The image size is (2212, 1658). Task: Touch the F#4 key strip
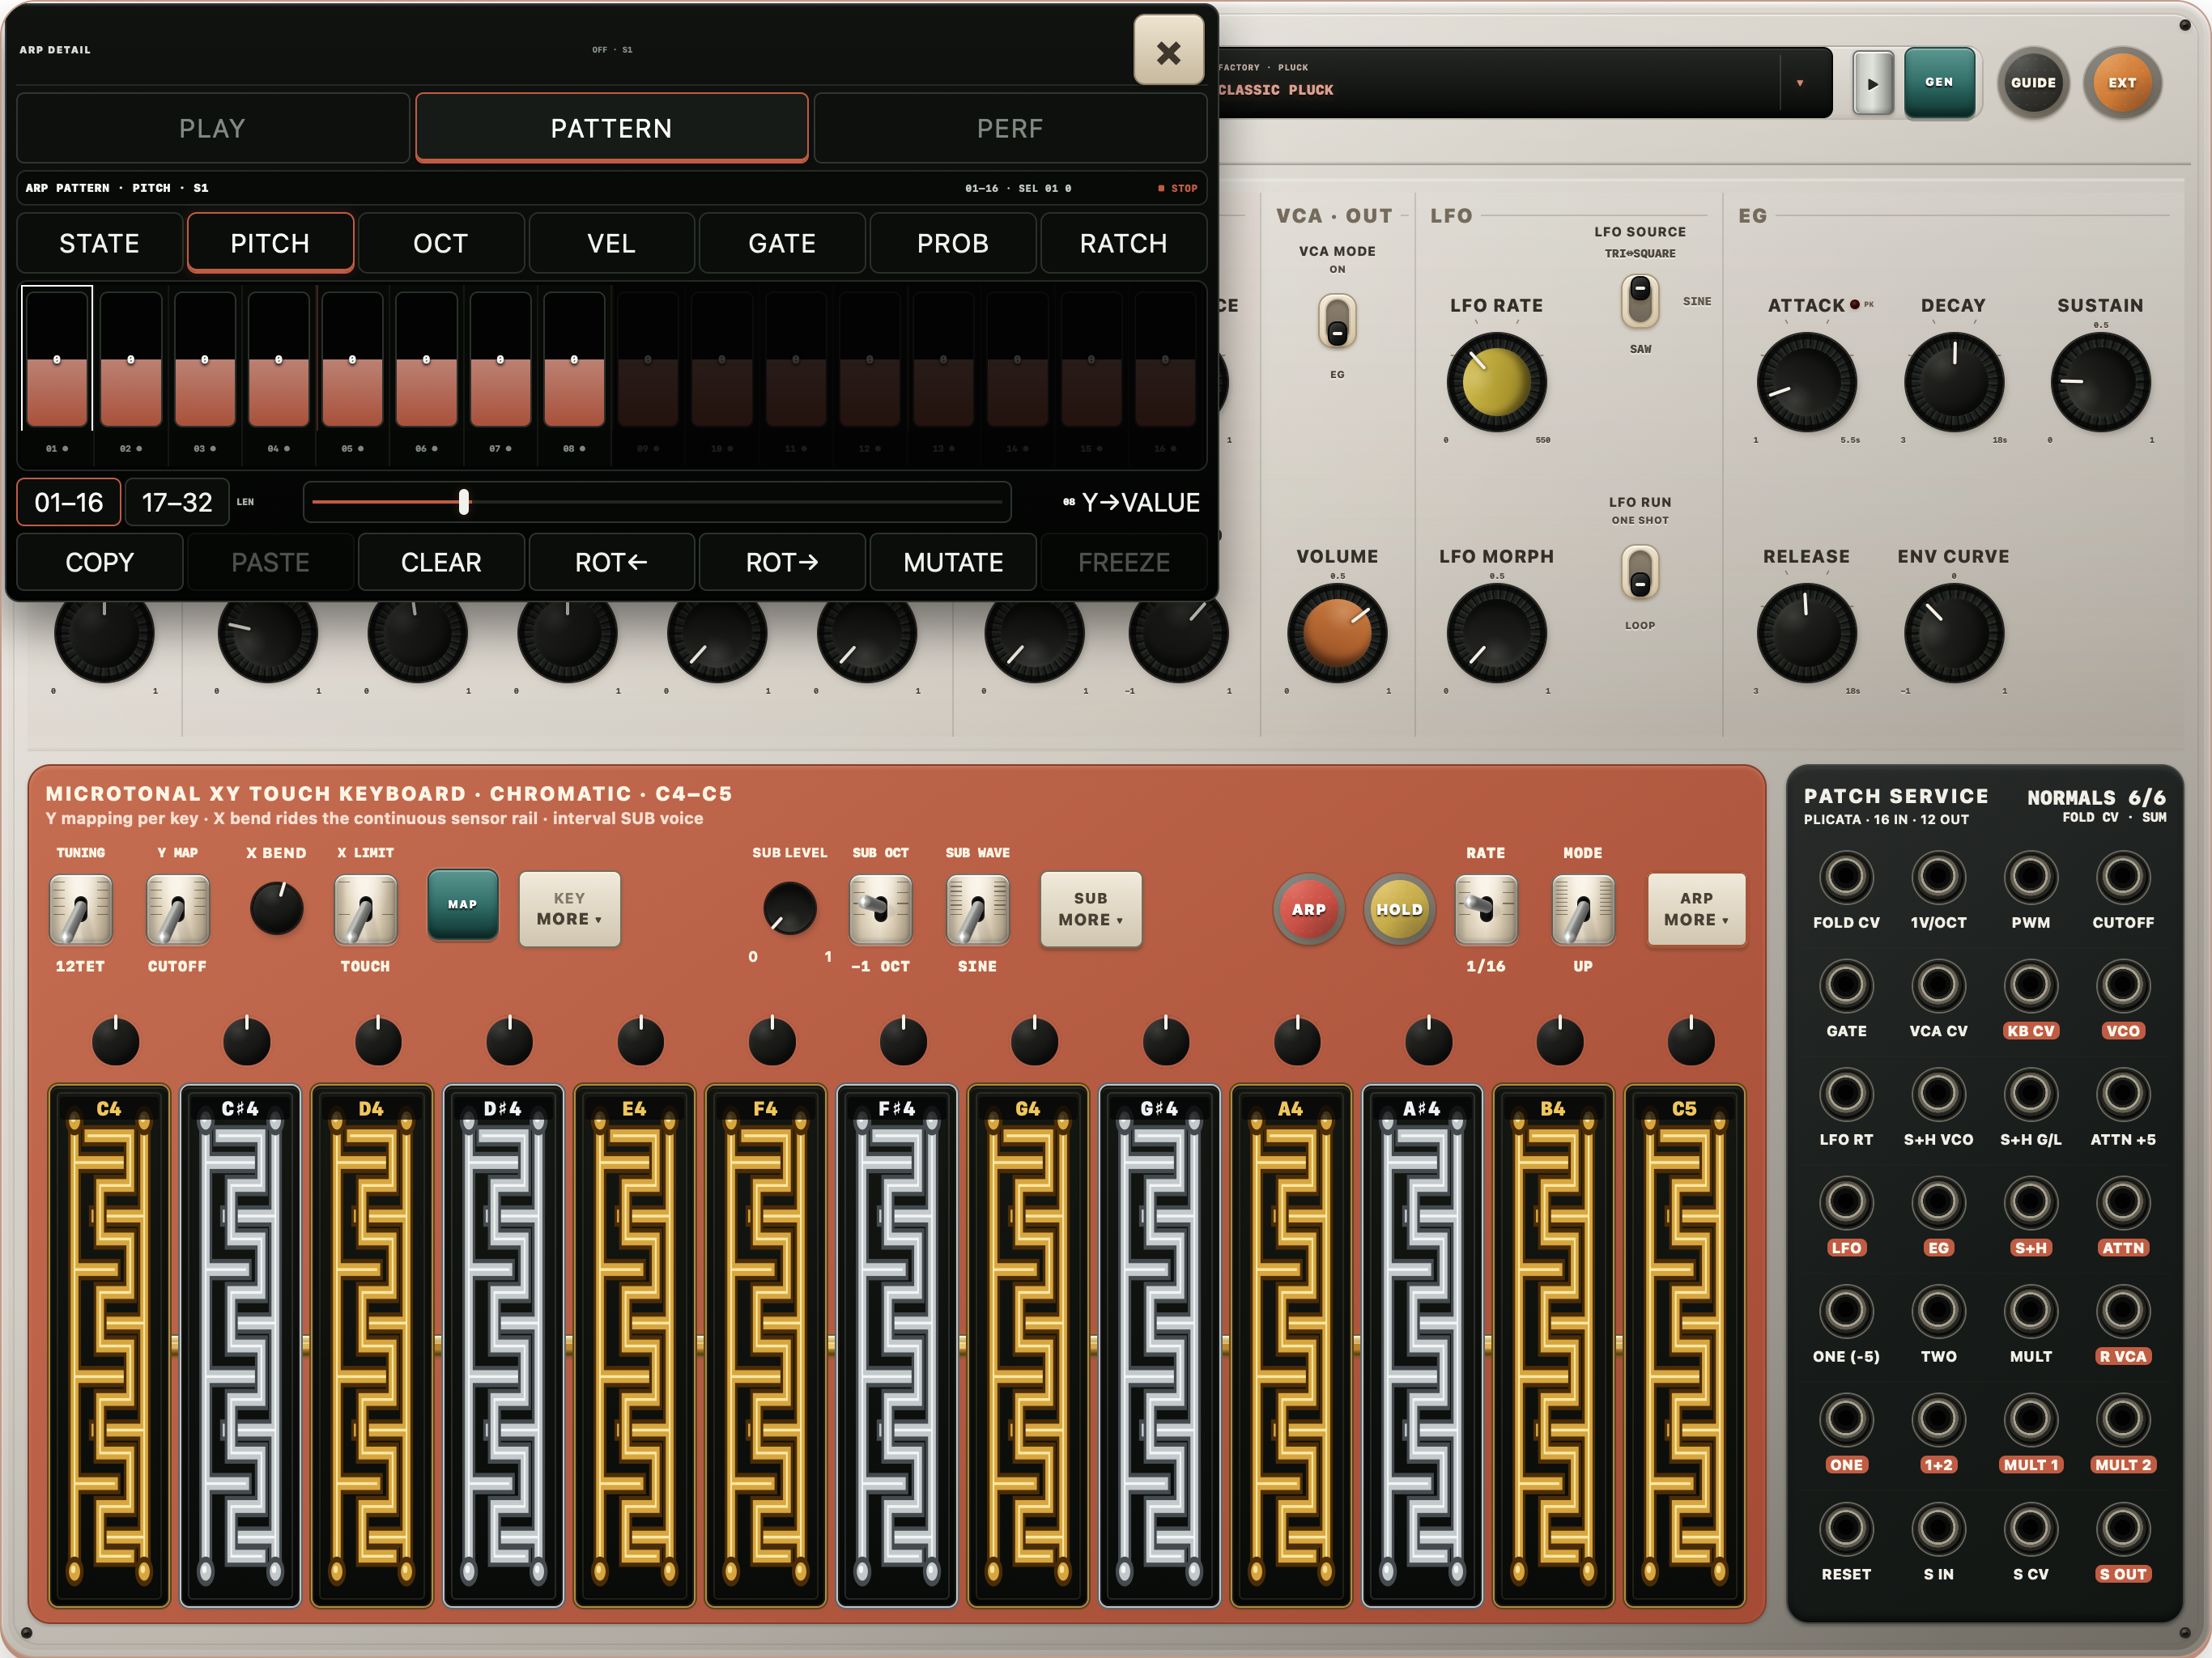[x=896, y=1345]
